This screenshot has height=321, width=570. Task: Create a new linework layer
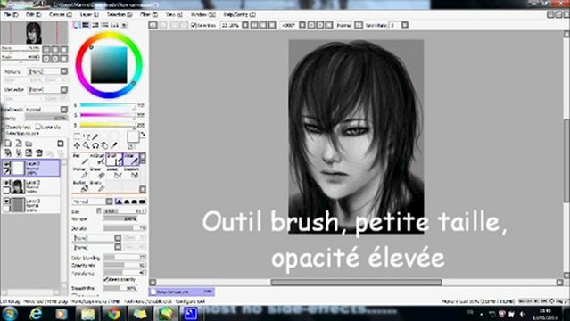coord(18,144)
